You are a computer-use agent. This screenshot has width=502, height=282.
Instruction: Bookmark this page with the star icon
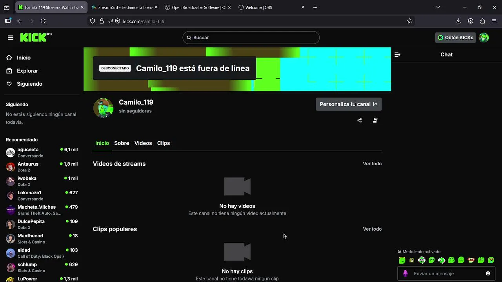point(410,21)
